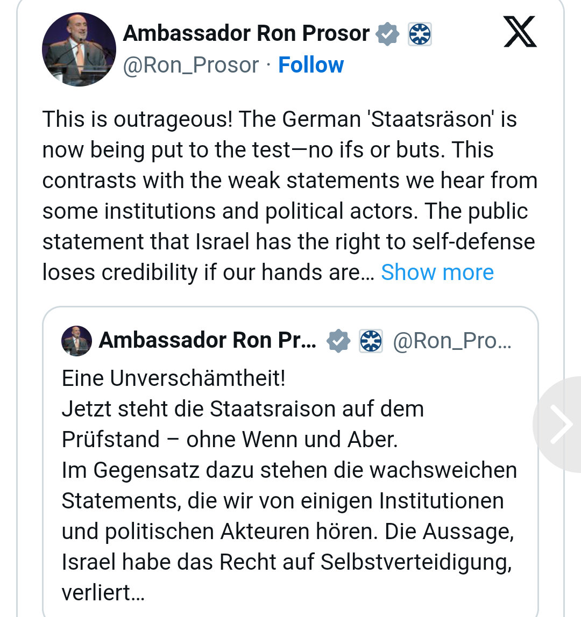Screen dimensions: 581x617
Task: Click the "Eine Unverschämtheit!" line in the quote
Action: [173, 378]
